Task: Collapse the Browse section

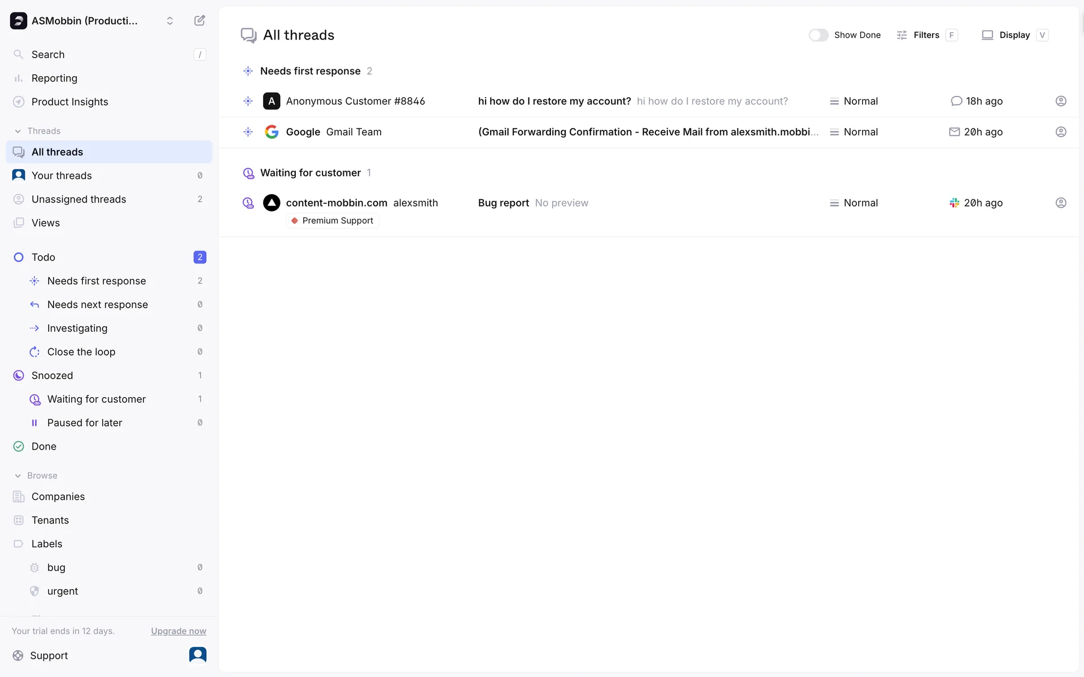Action: [18, 476]
